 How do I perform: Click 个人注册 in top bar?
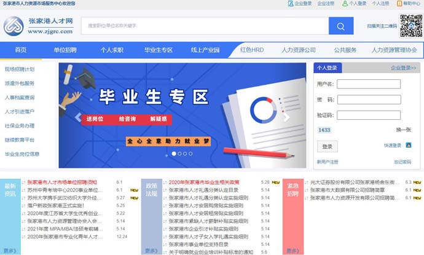pos(380,4)
